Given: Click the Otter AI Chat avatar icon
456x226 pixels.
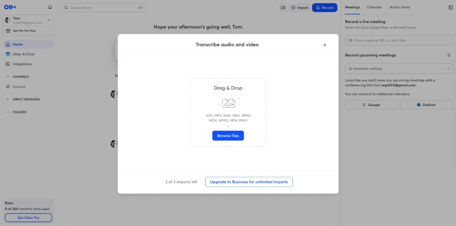Looking at the screenshot, I should click(x=8, y=54).
